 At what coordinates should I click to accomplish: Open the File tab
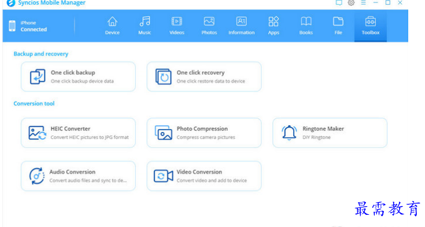(338, 25)
